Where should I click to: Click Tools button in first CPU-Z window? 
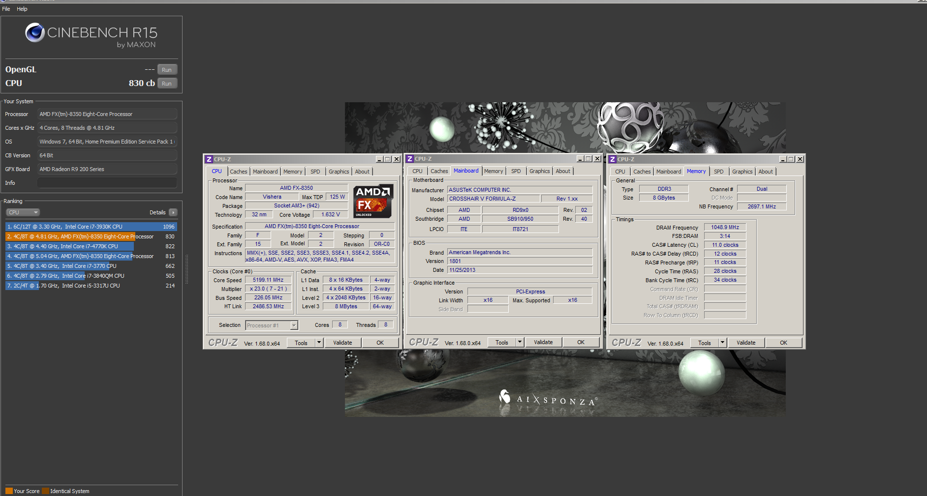(301, 343)
